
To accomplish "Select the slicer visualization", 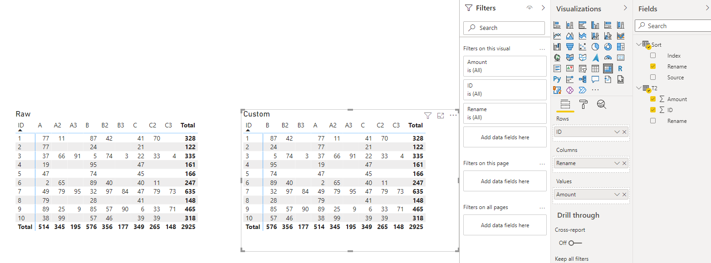I will pos(583,68).
